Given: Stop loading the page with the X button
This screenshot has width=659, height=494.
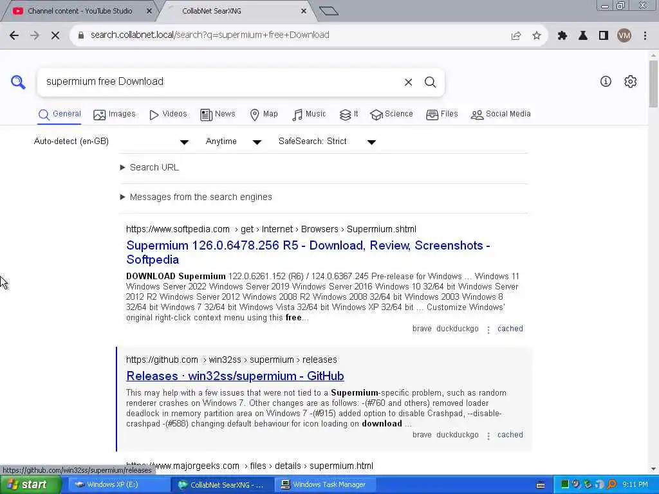Looking at the screenshot, I should click(x=55, y=35).
